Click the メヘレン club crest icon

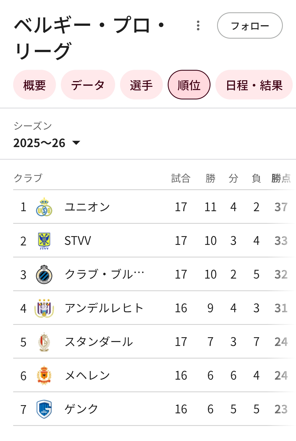[44, 376]
